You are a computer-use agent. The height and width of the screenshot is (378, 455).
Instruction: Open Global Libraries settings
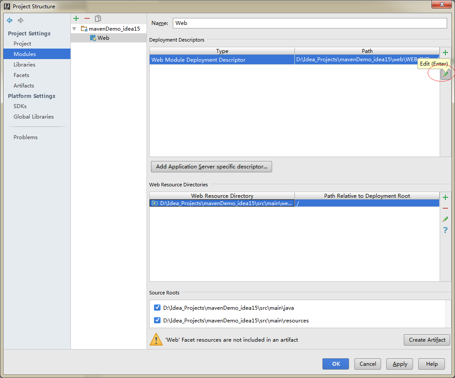pos(34,117)
